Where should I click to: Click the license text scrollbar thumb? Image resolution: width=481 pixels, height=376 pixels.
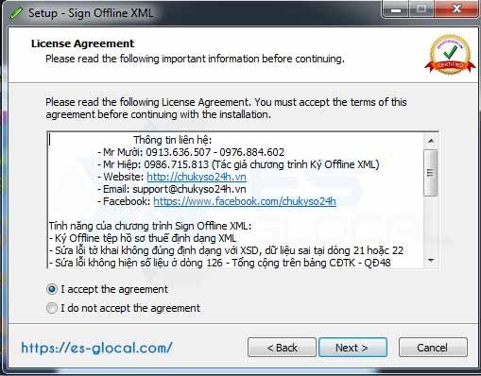pos(431,173)
